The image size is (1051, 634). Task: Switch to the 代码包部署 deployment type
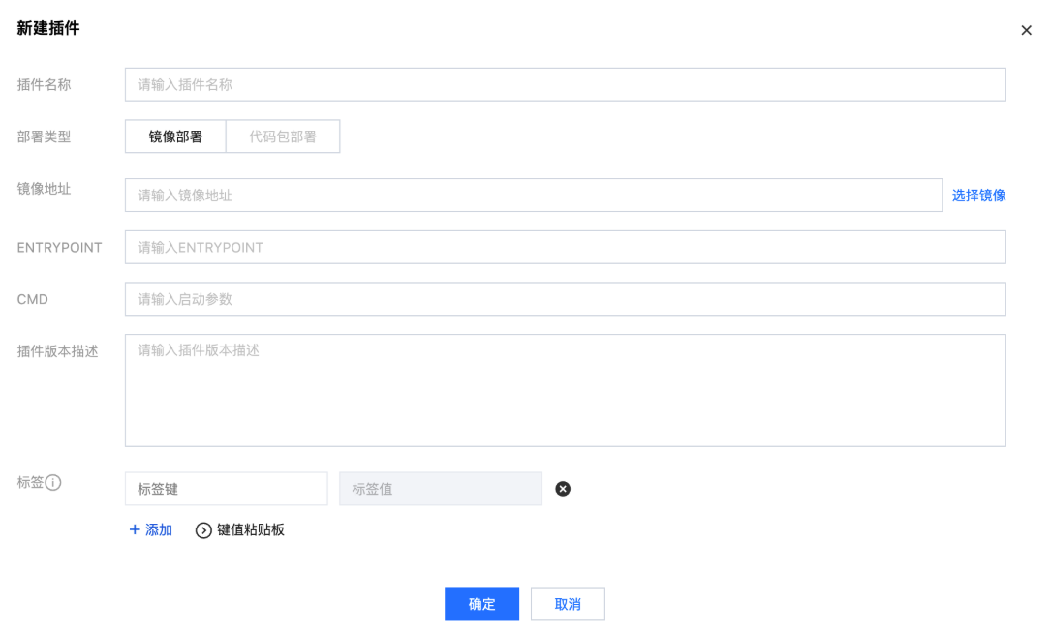283,136
